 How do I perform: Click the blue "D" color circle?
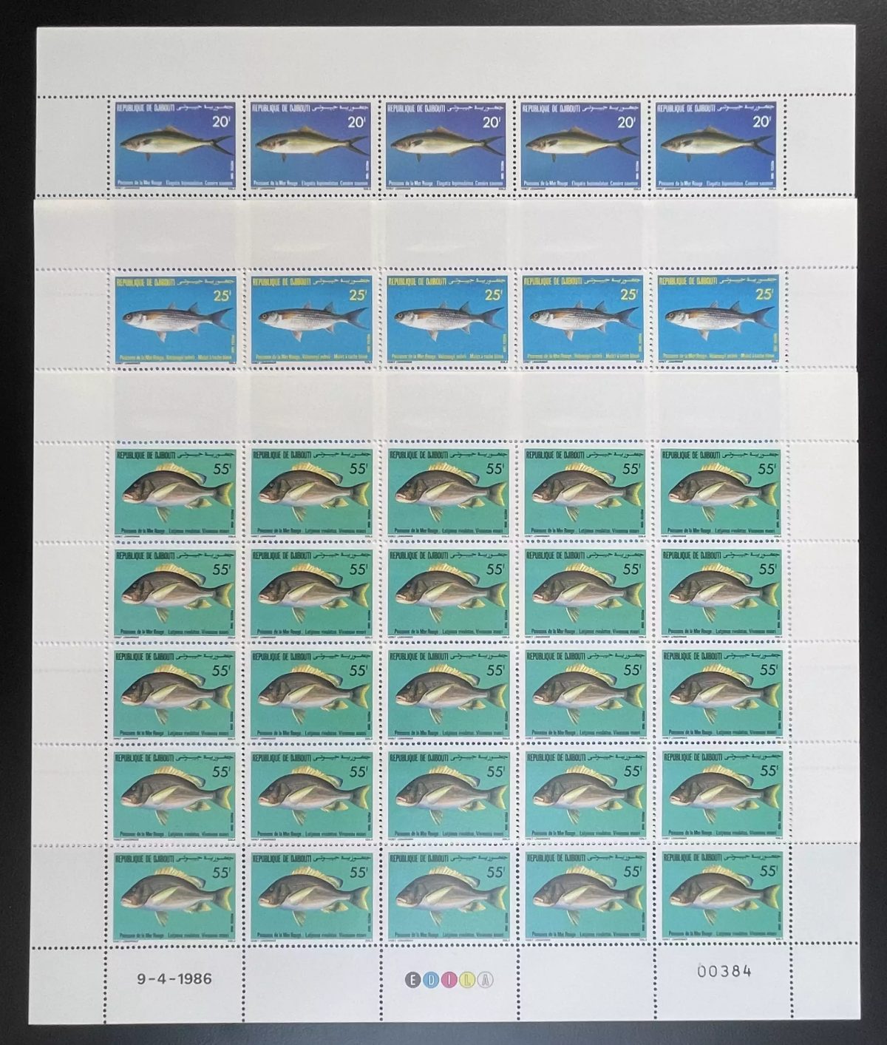click(x=429, y=979)
